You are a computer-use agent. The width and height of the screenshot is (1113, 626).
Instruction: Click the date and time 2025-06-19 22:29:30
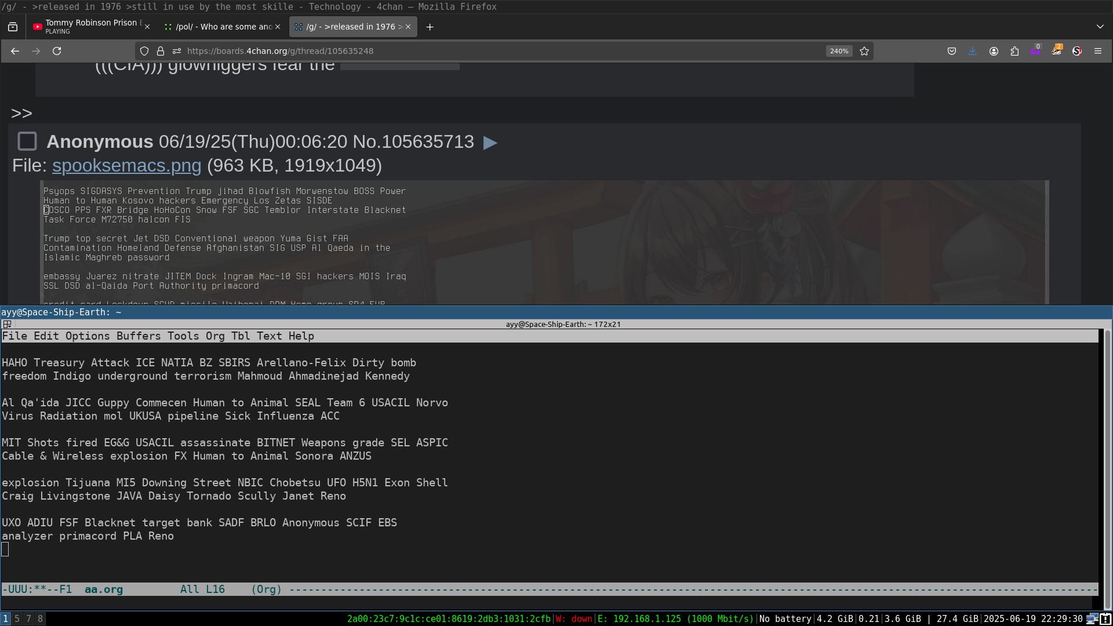pos(1033,618)
